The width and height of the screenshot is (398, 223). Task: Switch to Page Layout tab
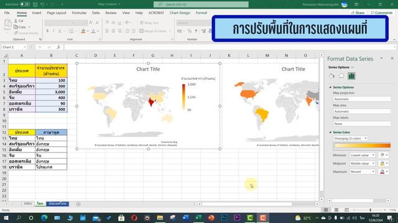pyautogui.click(x=57, y=12)
